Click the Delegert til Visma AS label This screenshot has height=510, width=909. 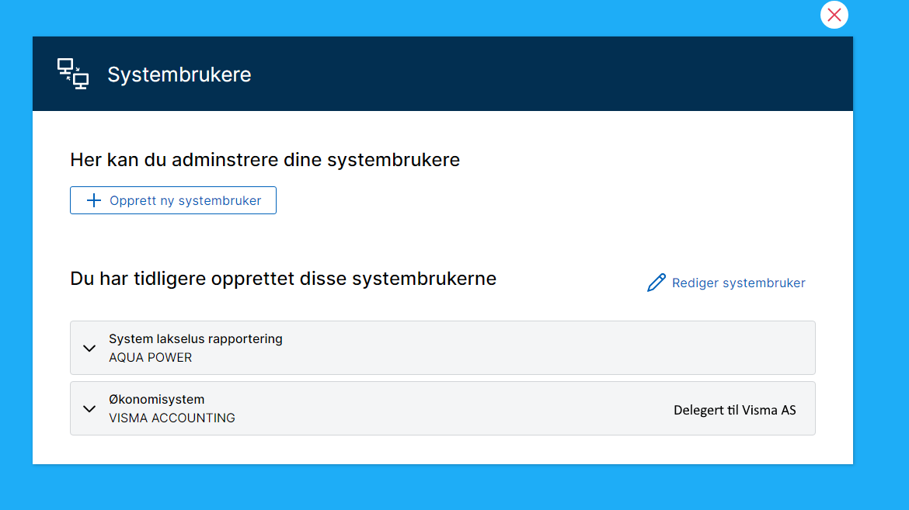(x=734, y=410)
